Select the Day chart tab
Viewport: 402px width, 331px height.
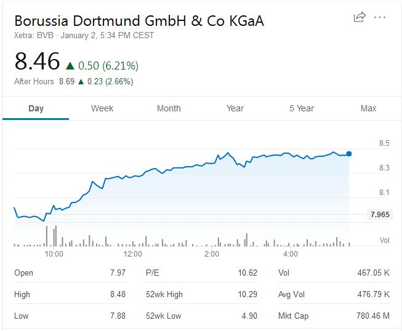(36, 108)
